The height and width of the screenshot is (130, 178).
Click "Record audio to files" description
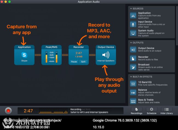coord(148,59)
